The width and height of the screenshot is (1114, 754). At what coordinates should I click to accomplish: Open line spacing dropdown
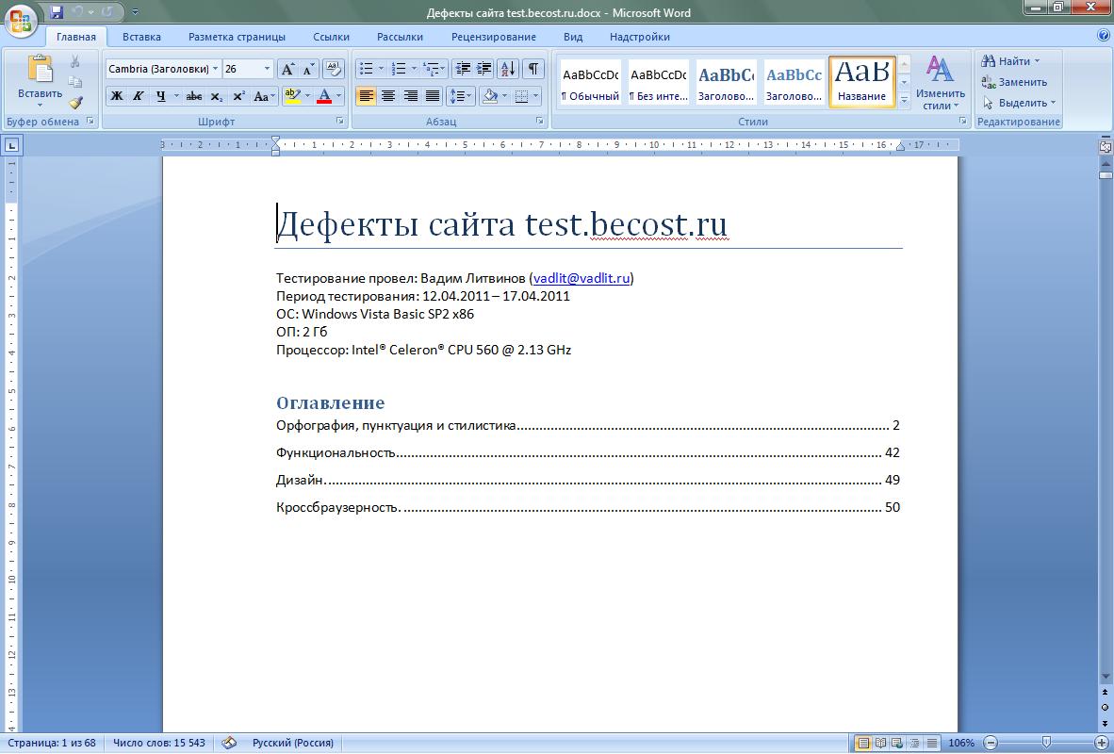[x=461, y=96]
